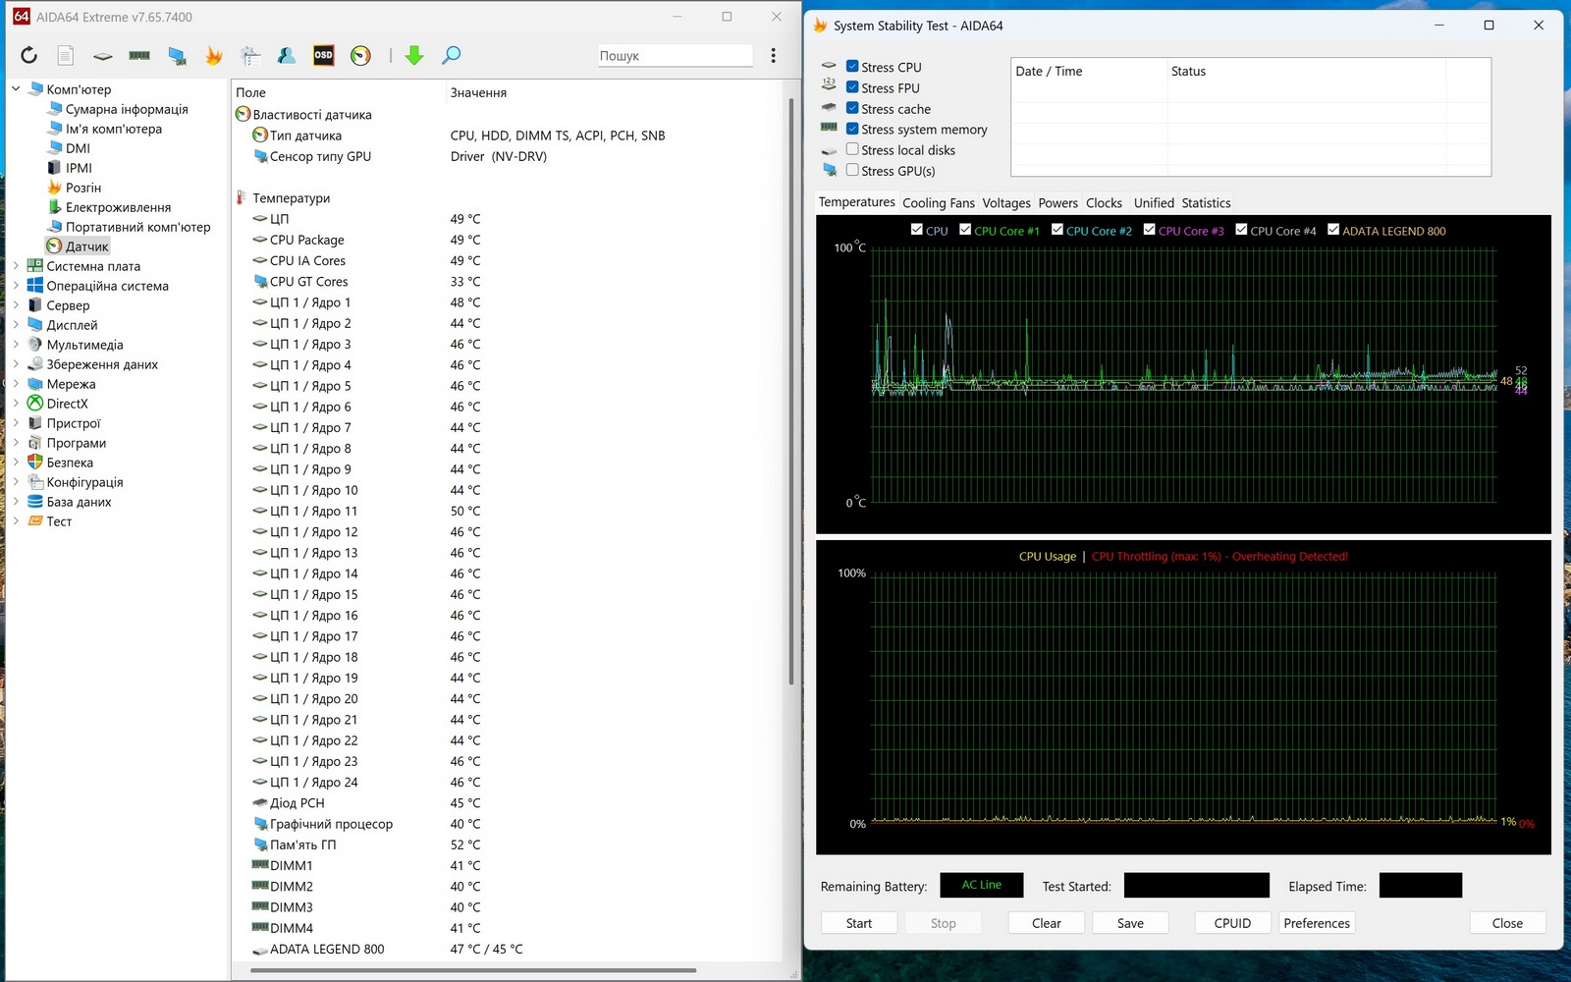Click the green download arrow icon
This screenshot has width=1571, height=982.
(414, 56)
